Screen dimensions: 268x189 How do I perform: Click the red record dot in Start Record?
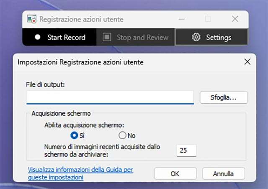click(x=38, y=37)
